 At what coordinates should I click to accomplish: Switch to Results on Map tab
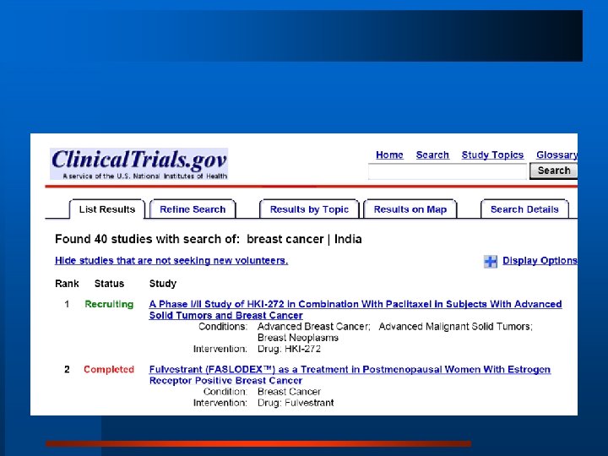(x=410, y=209)
